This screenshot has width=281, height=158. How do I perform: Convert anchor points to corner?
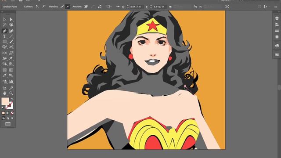37,7
